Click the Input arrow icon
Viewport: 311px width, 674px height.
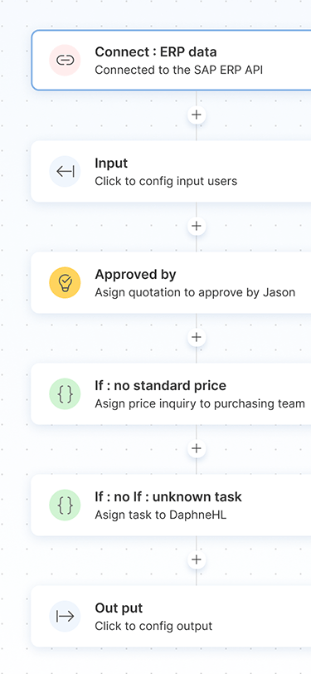[65, 172]
